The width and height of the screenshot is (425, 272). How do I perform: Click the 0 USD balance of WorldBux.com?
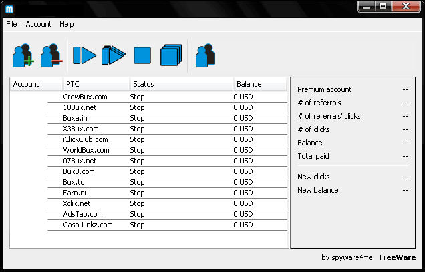(x=243, y=150)
